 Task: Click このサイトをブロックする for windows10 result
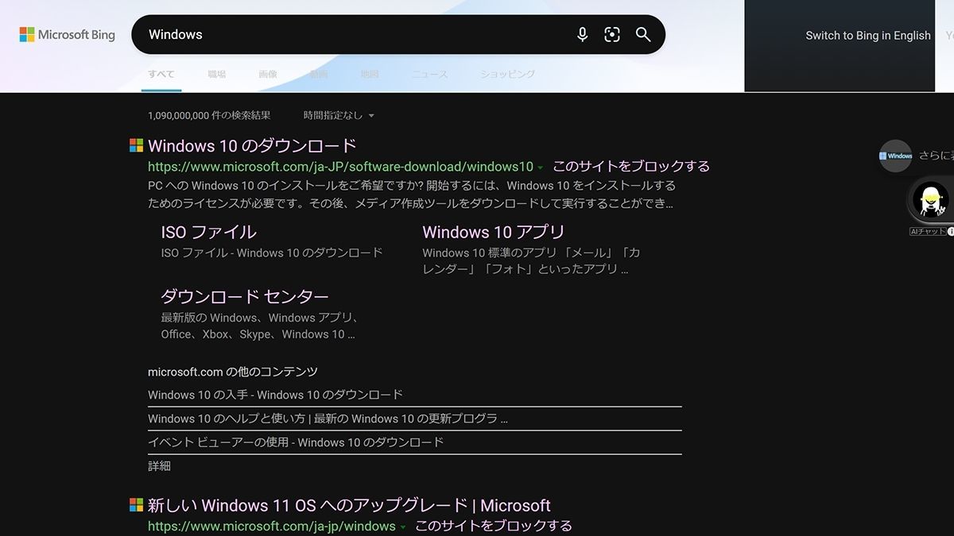point(631,166)
